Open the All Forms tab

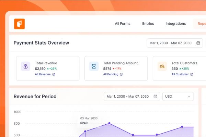click(123, 24)
